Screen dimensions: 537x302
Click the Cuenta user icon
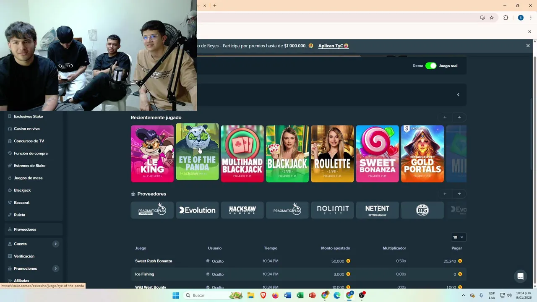[x=10, y=244]
